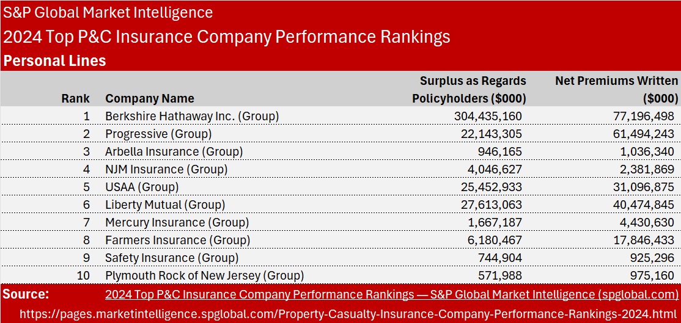Click Berkshire's surplus value 304,435,160
The width and height of the screenshot is (681, 323).
[x=488, y=116]
